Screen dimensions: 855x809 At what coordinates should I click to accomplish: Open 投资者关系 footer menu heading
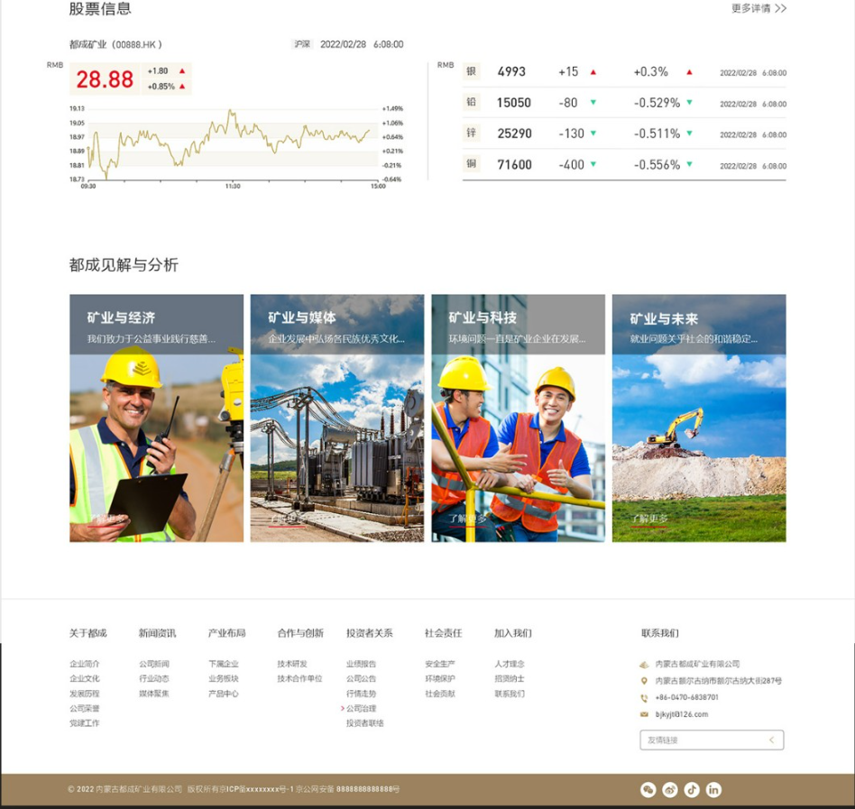pyautogui.click(x=369, y=633)
